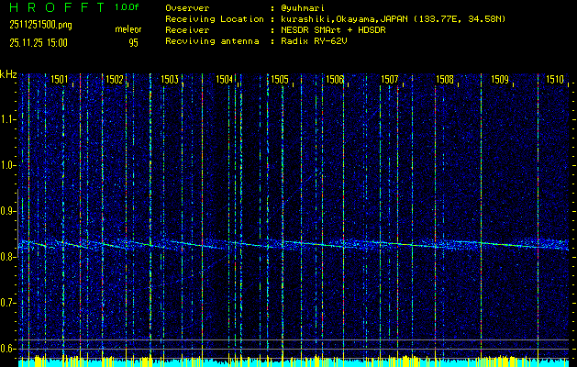This screenshot has width=577, height=367.
Task: Click the 1501 time marker
Action: [59, 80]
